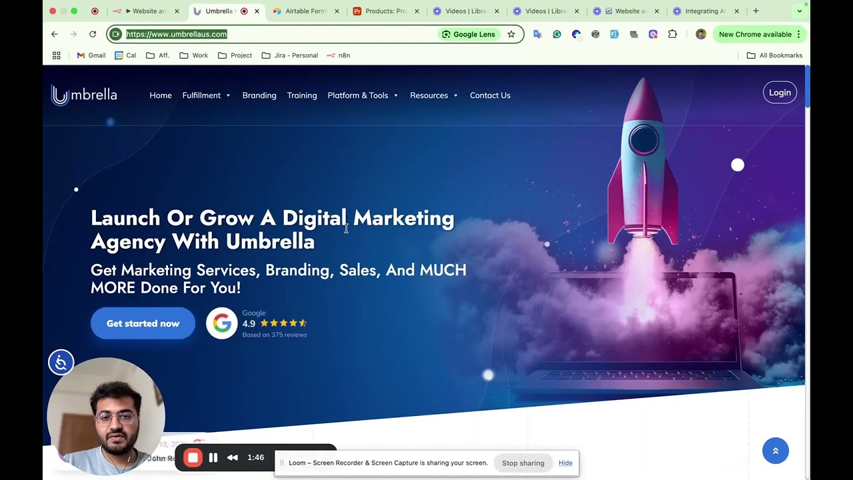Click the Google G reviews badge
The height and width of the screenshot is (480, 853).
222,323
